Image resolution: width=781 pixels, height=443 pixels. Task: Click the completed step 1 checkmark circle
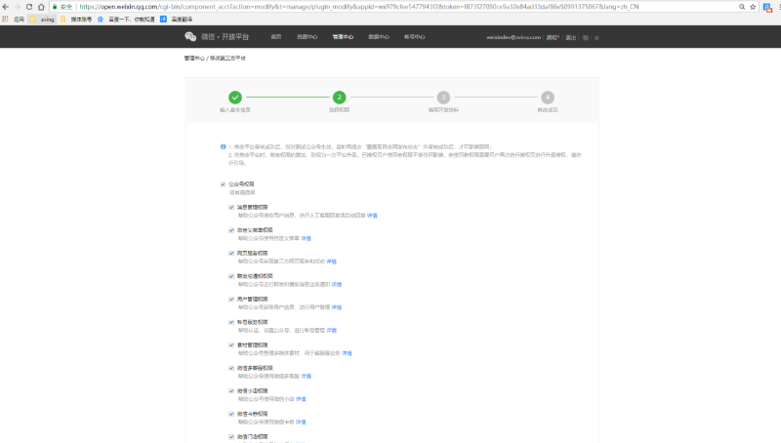click(235, 97)
